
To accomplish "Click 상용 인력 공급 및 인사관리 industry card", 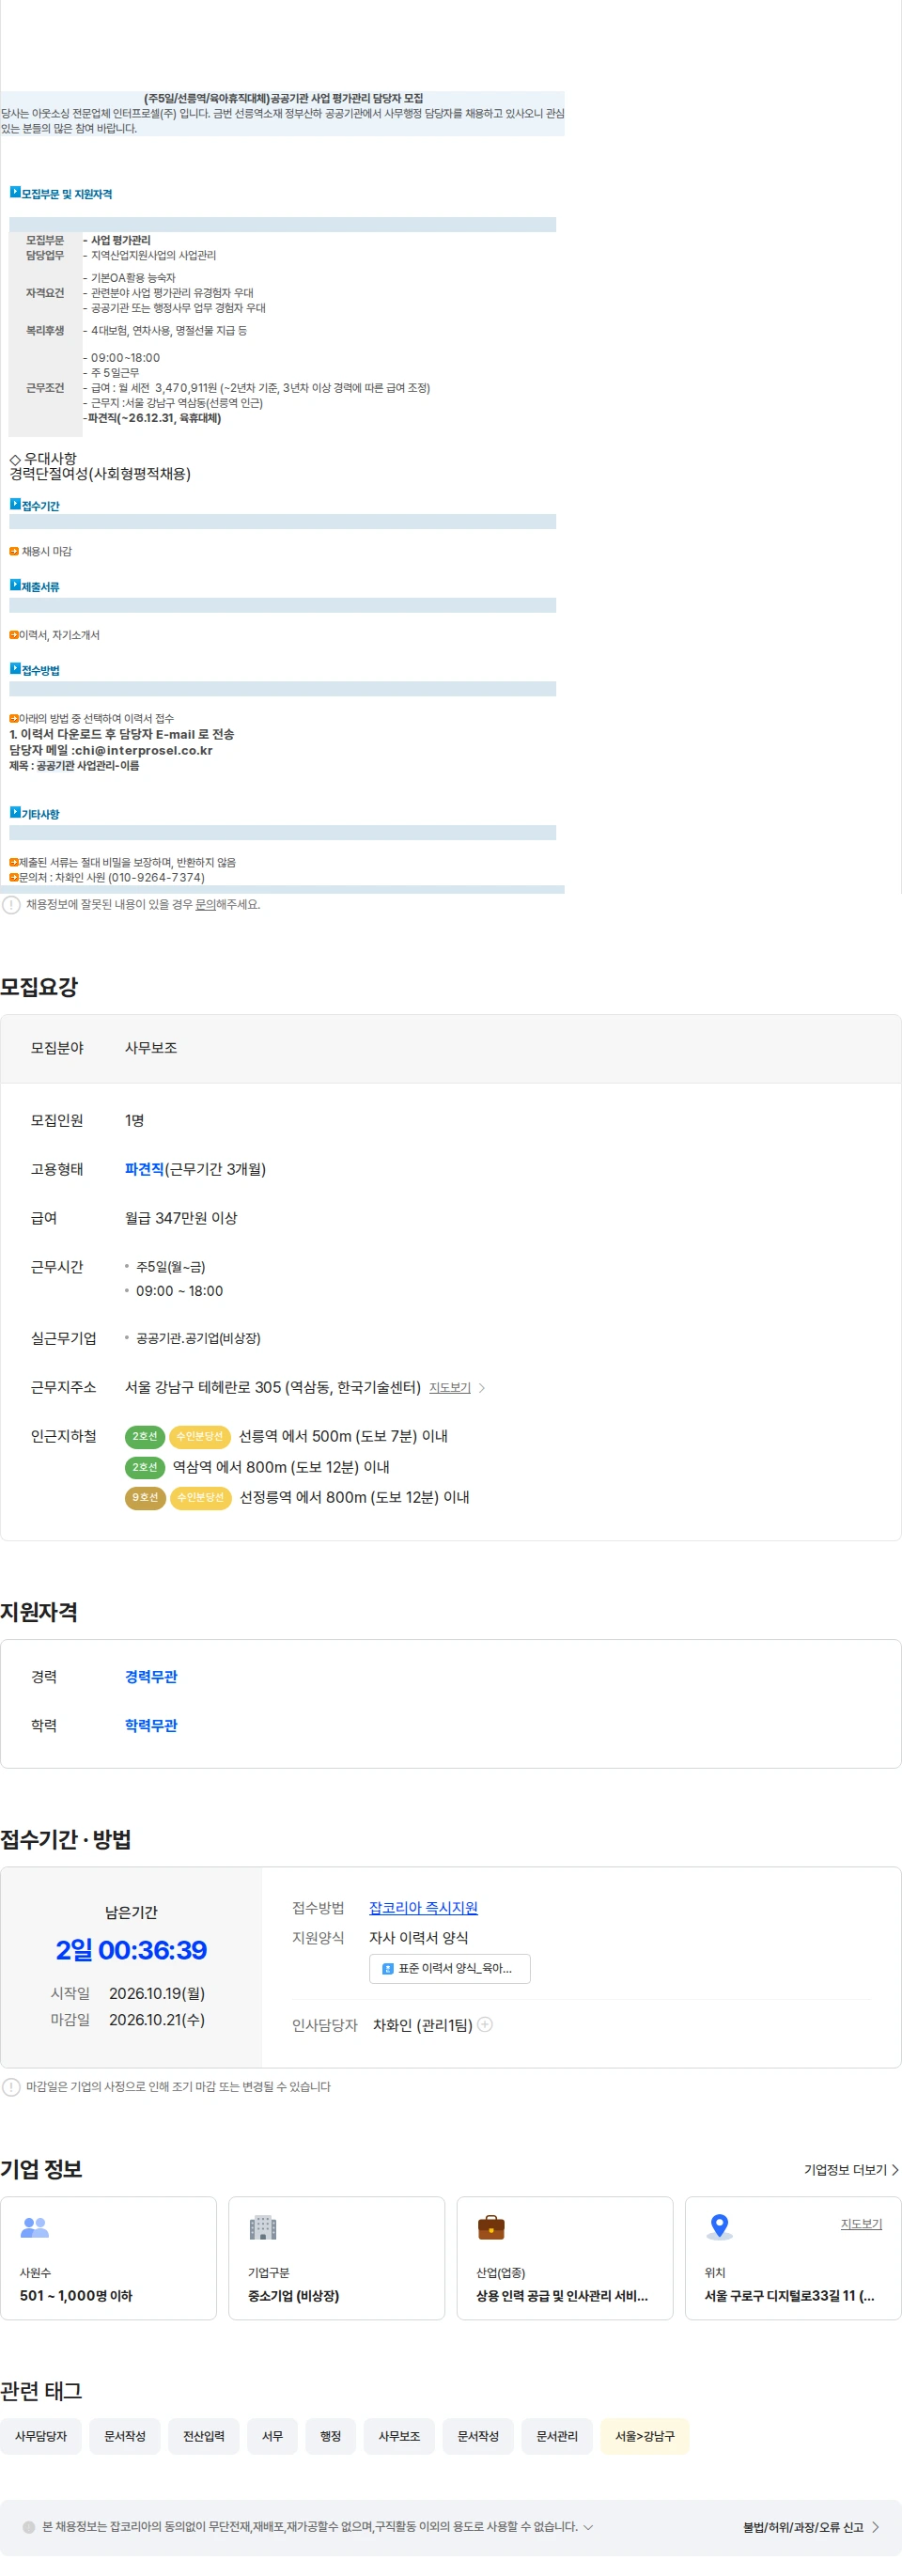I will pyautogui.click(x=564, y=2259).
